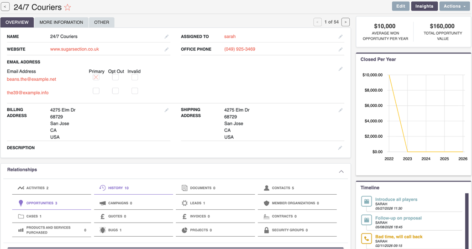Toggle Primary checkbox for beans.the@example.net
Viewport: 472px width, 249px height.
point(96,78)
